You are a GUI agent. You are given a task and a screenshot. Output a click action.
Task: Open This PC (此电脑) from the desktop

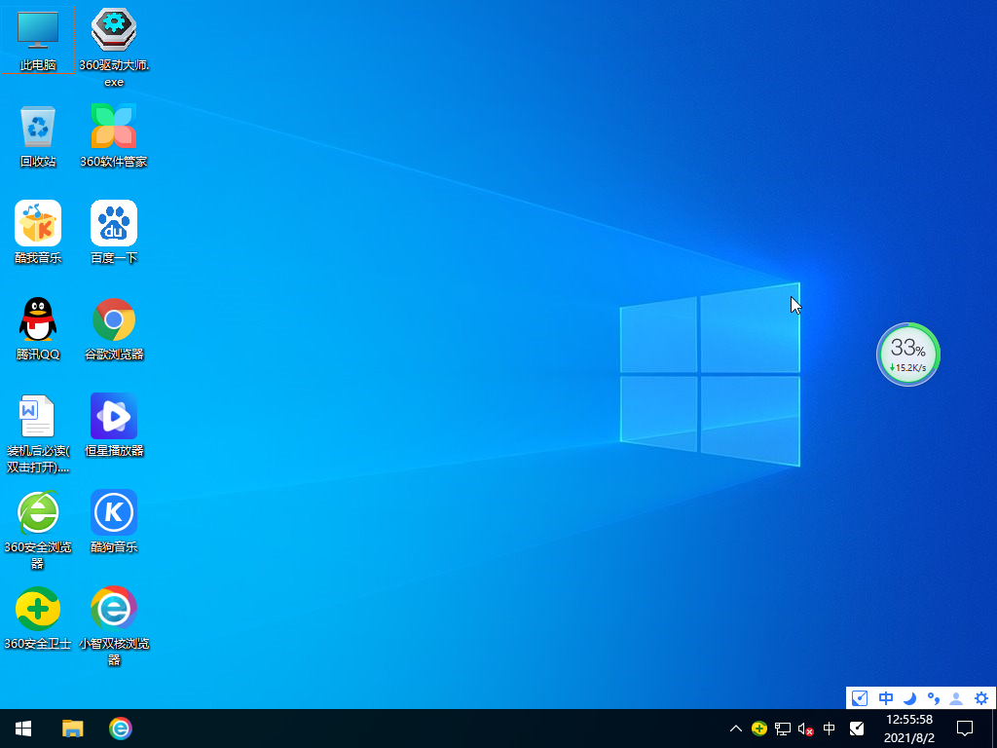tap(37, 31)
